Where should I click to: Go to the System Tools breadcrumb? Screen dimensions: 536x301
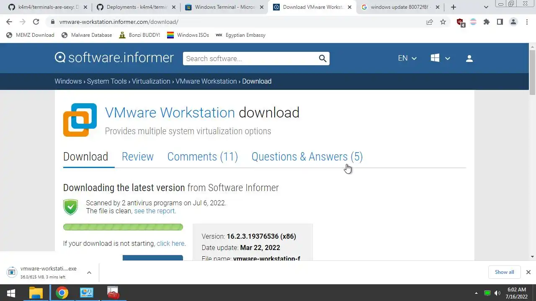coord(107,81)
